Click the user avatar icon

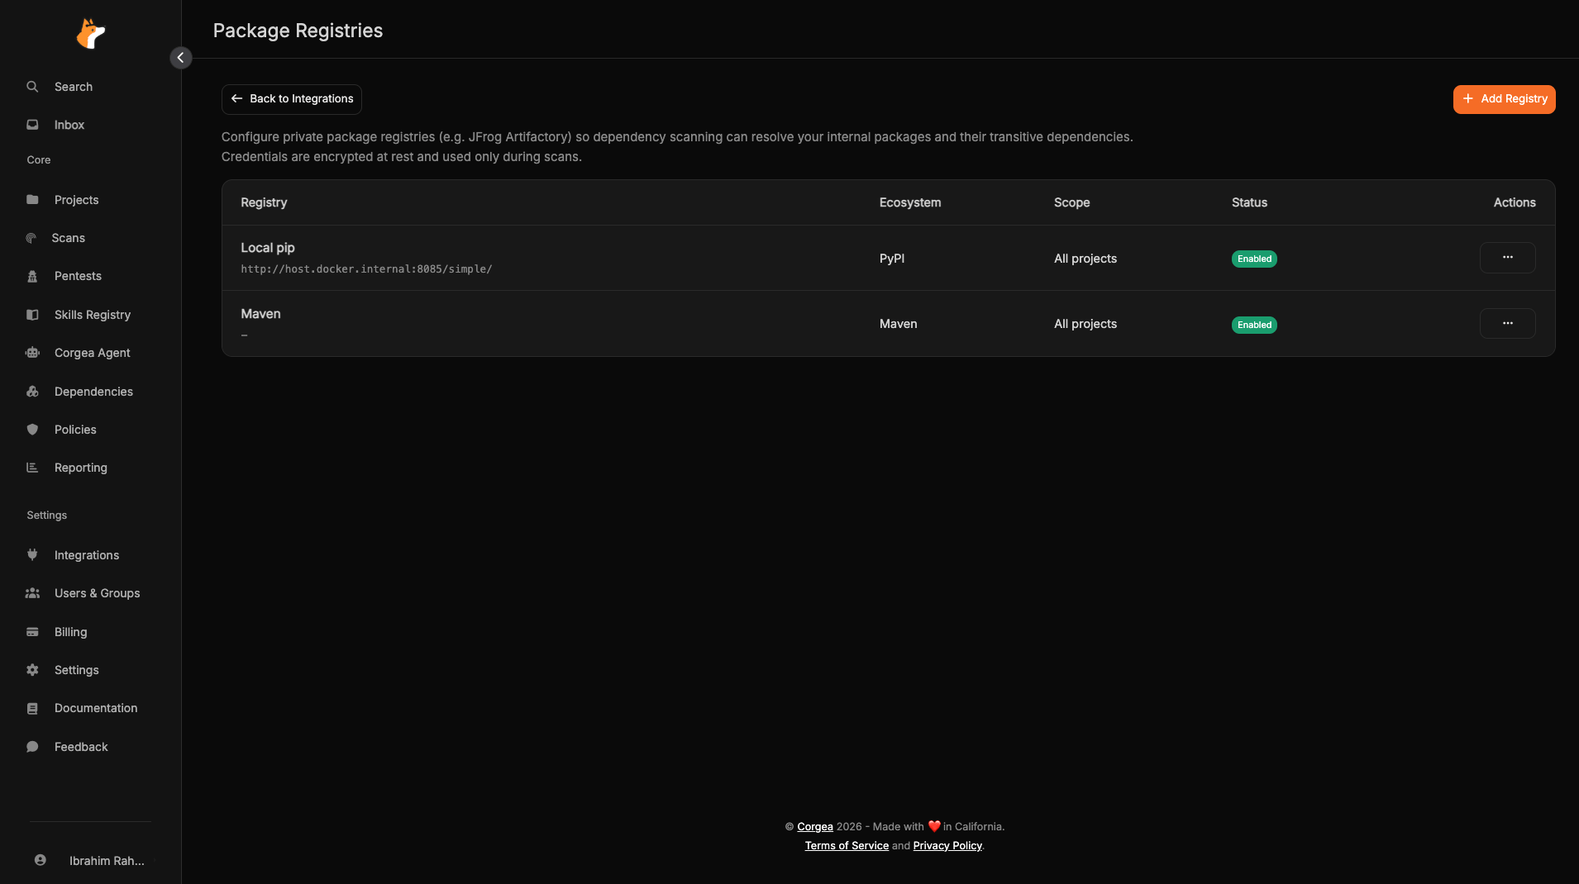[40, 860]
